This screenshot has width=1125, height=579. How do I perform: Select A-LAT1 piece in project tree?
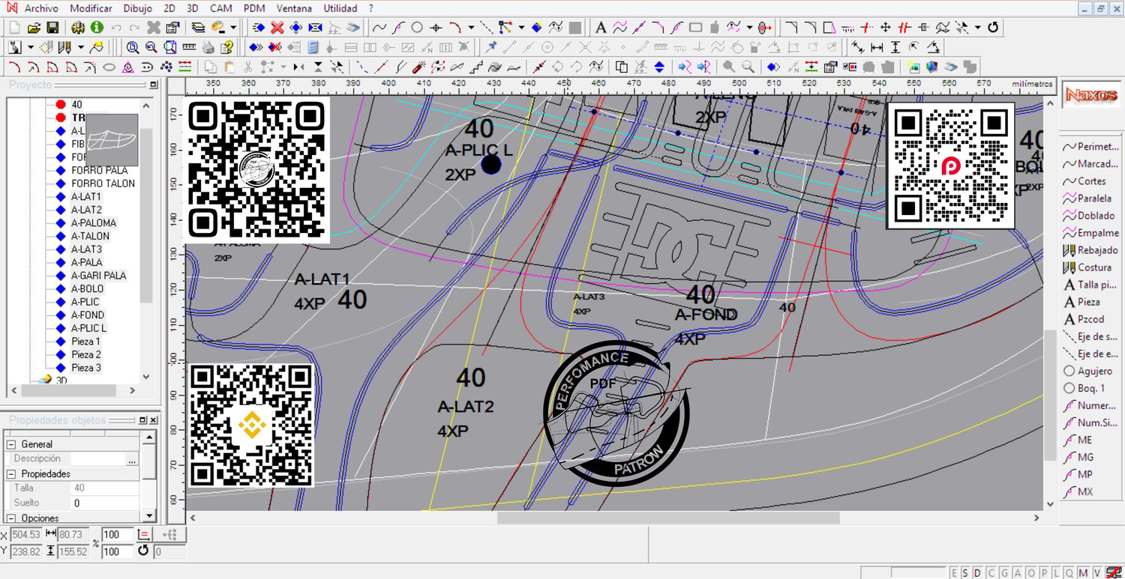(x=86, y=196)
